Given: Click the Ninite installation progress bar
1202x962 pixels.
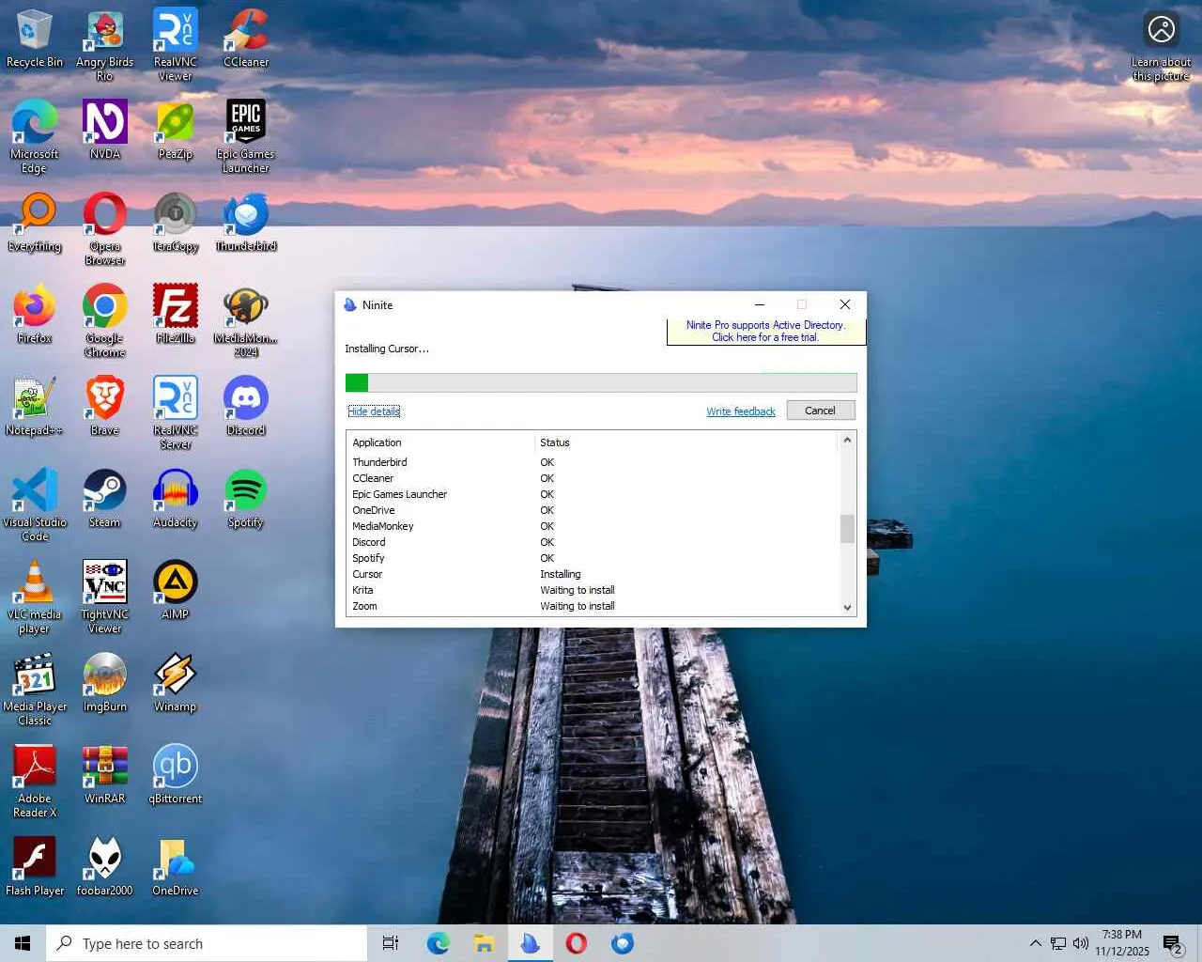Looking at the screenshot, I should coord(601,382).
